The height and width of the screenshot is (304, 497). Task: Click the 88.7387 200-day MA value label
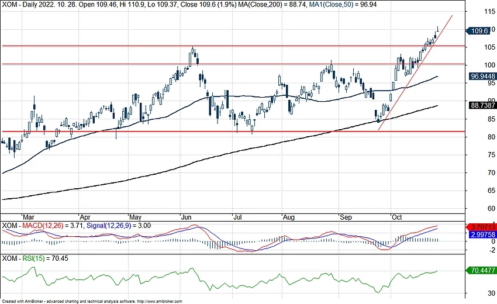click(x=483, y=105)
